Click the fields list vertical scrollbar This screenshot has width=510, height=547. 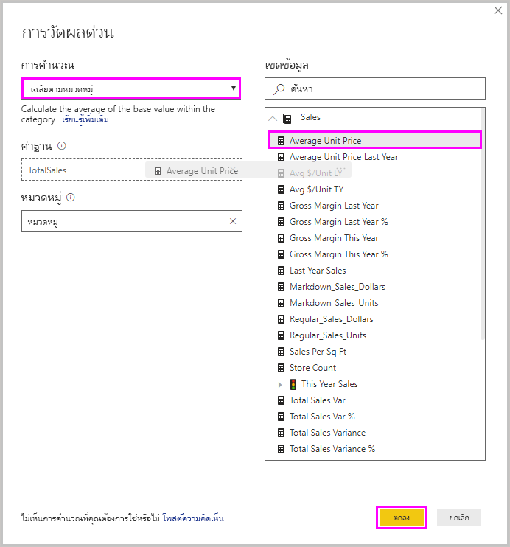tap(482, 223)
